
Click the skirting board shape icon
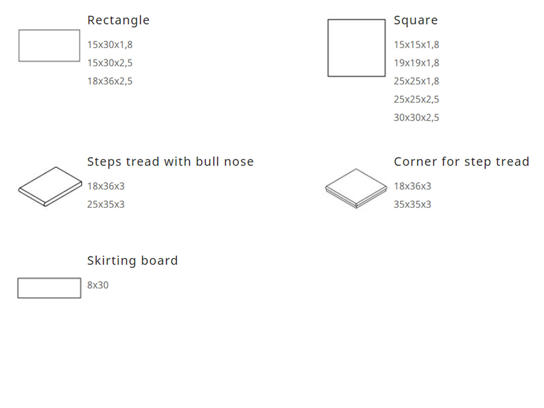tap(49, 288)
